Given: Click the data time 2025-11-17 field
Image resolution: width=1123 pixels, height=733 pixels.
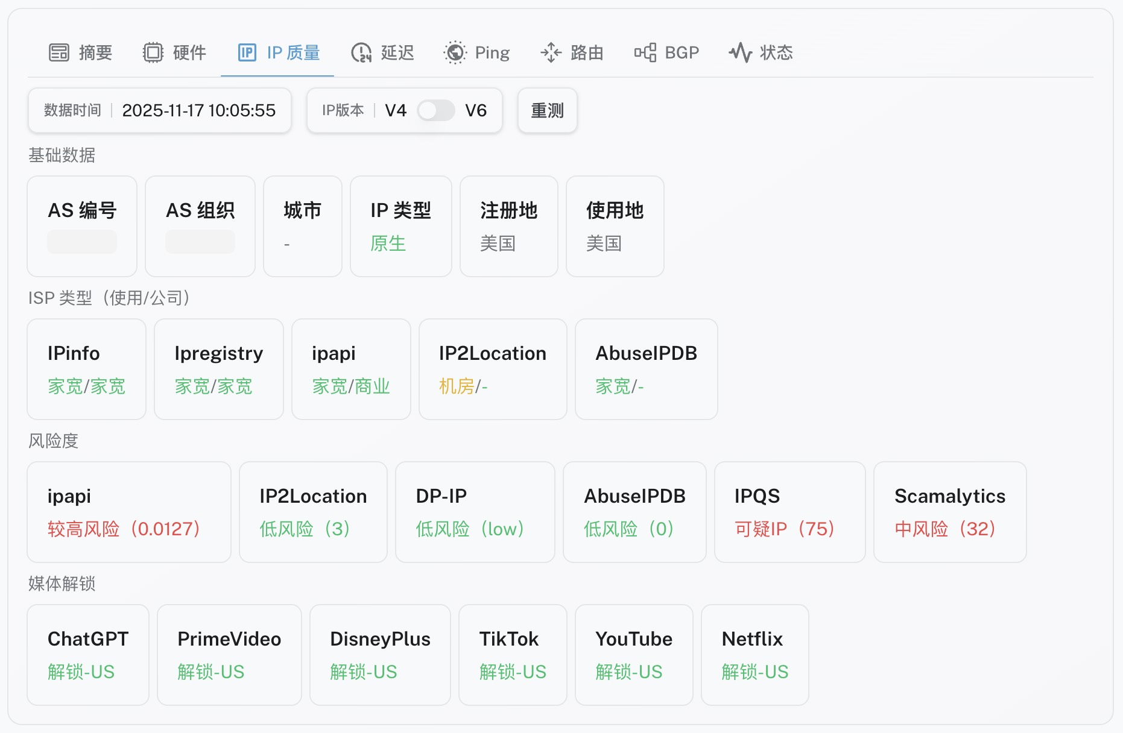Looking at the screenshot, I should point(198,110).
